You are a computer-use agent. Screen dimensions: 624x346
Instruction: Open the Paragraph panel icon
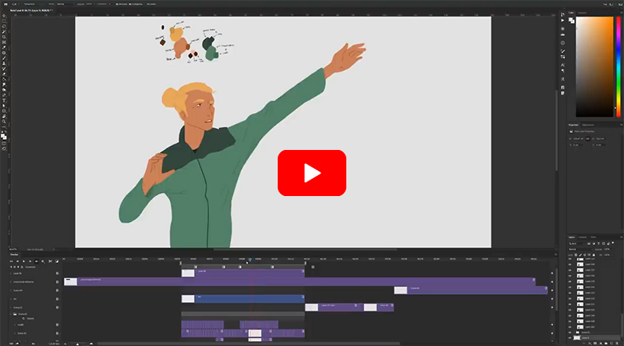pyautogui.click(x=562, y=70)
